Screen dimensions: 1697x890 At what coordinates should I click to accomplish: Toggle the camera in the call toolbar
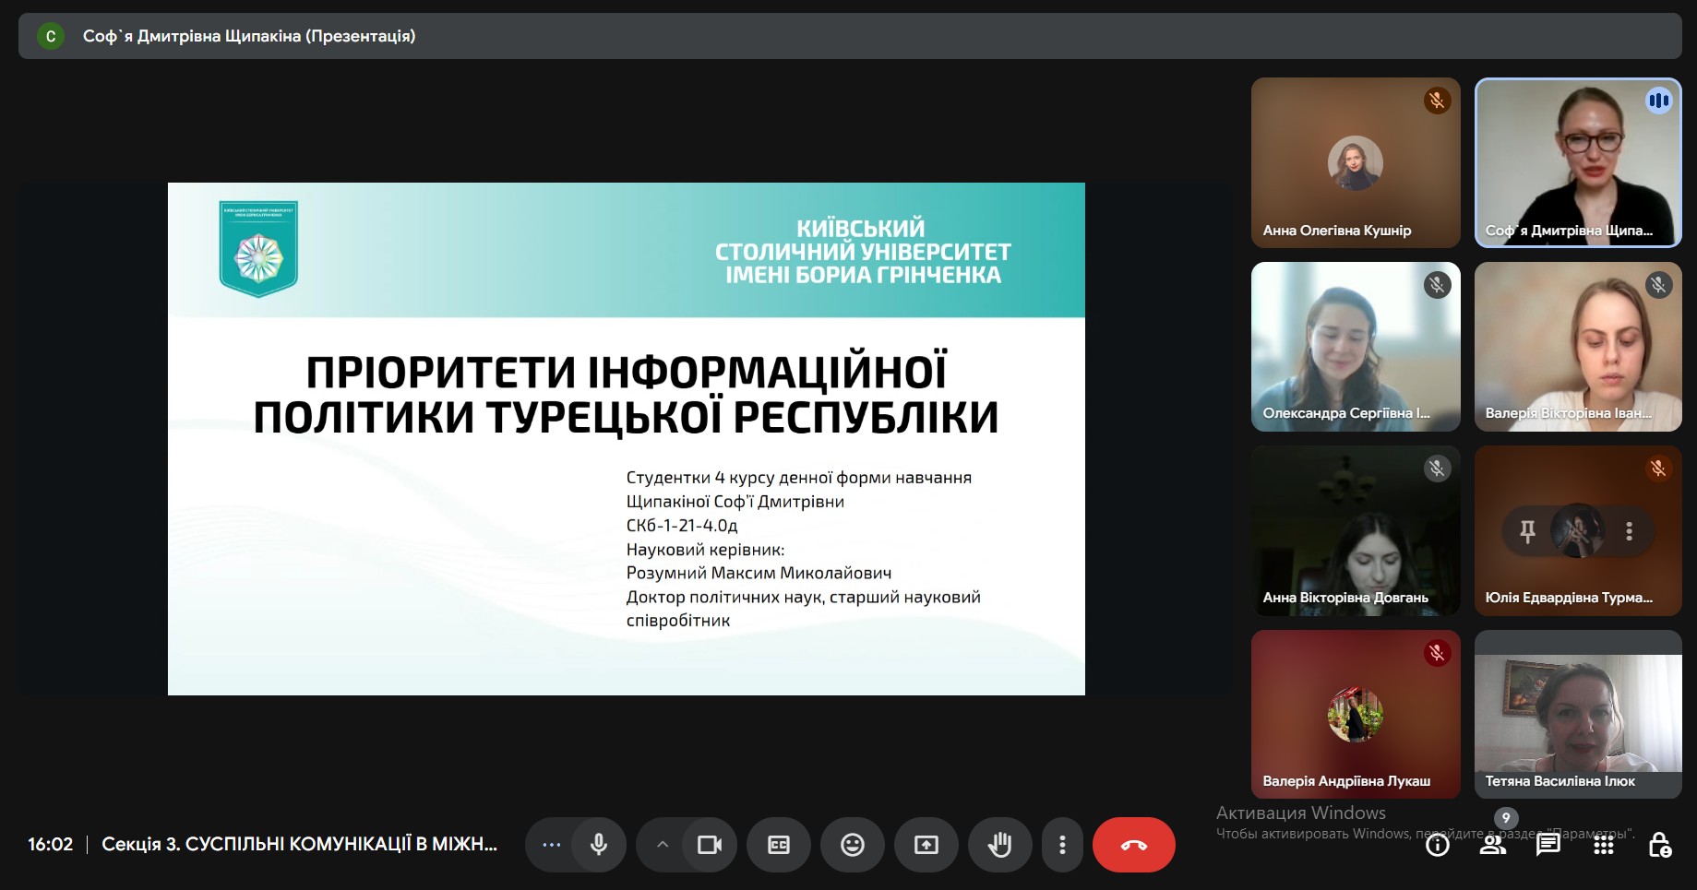710,845
